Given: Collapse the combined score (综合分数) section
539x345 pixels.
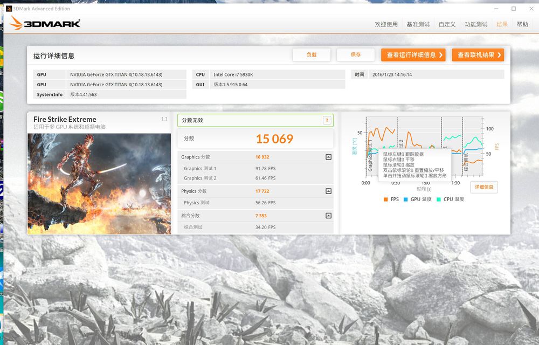Looking at the screenshot, I should (329, 216).
